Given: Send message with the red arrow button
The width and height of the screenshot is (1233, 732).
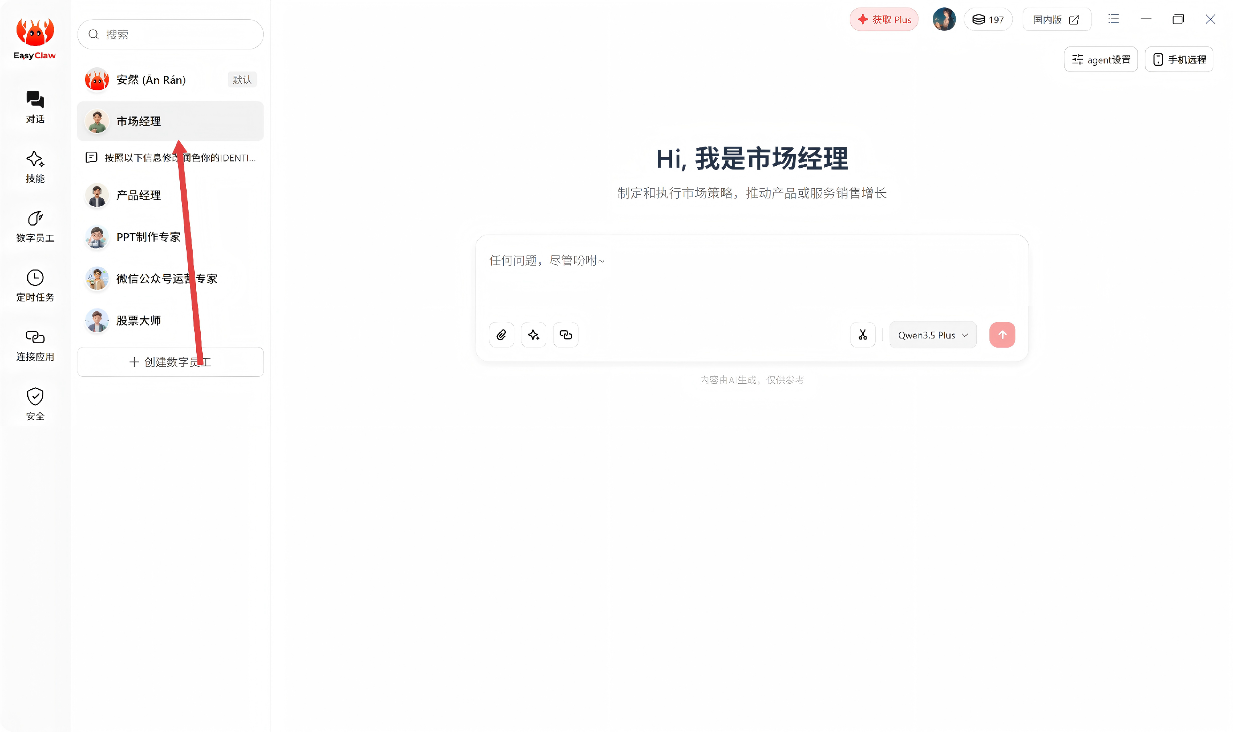Looking at the screenshot, I should point(1002,335).
